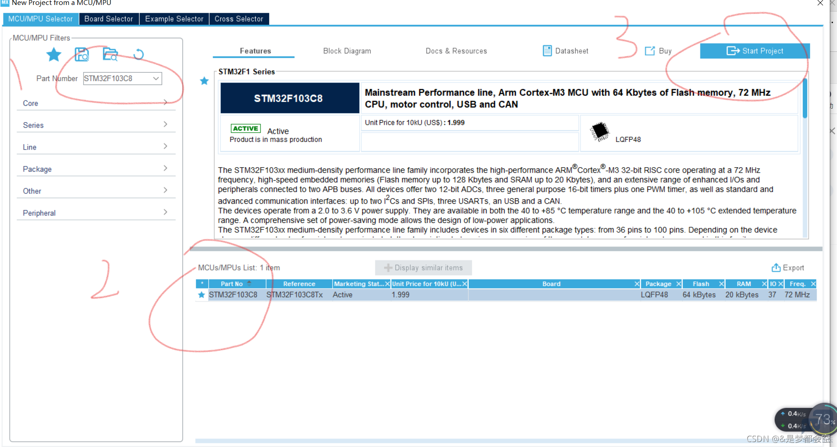Switch to the Board Selector tab
Screen dimensions: 837x447
[109, 19]
